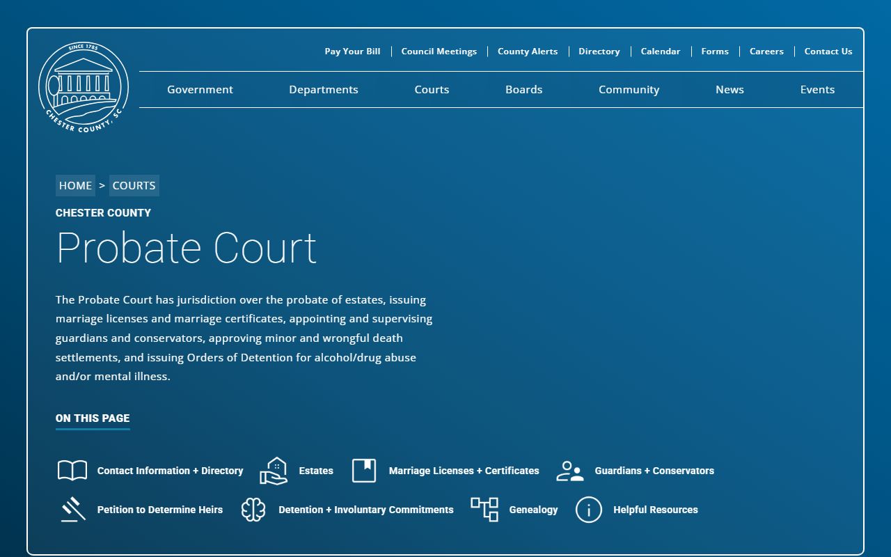Open the Departments menu
This screenshot has width=891, height=557.
[x=324, y=90]
